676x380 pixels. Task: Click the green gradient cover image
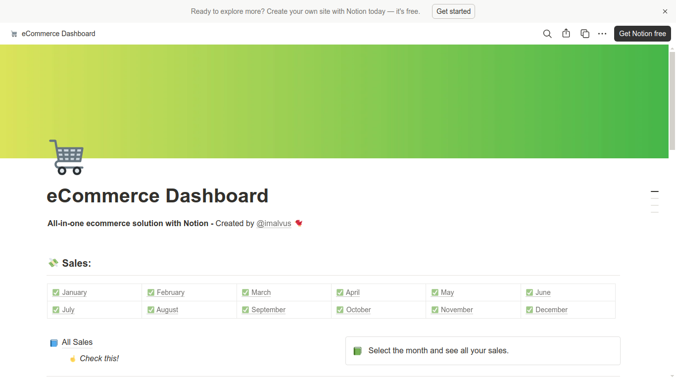coord(334,101)
